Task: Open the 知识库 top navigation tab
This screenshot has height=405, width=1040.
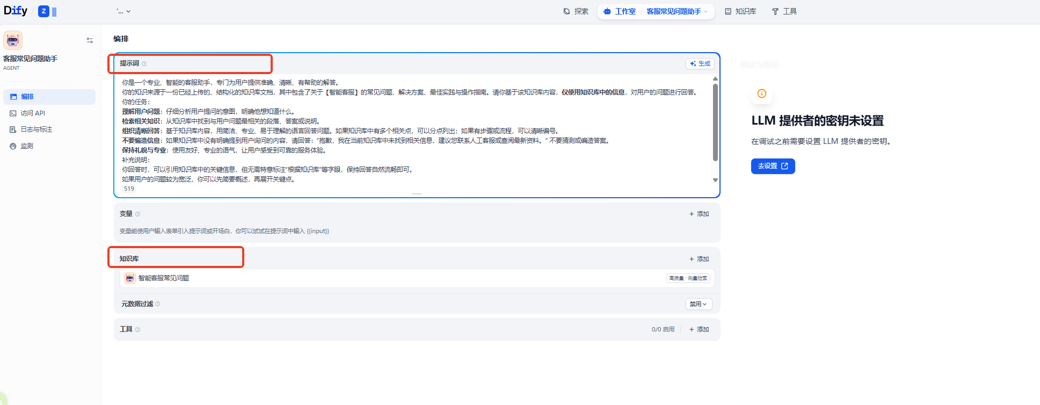Action: pyautogui.click(x=740, y=11)
